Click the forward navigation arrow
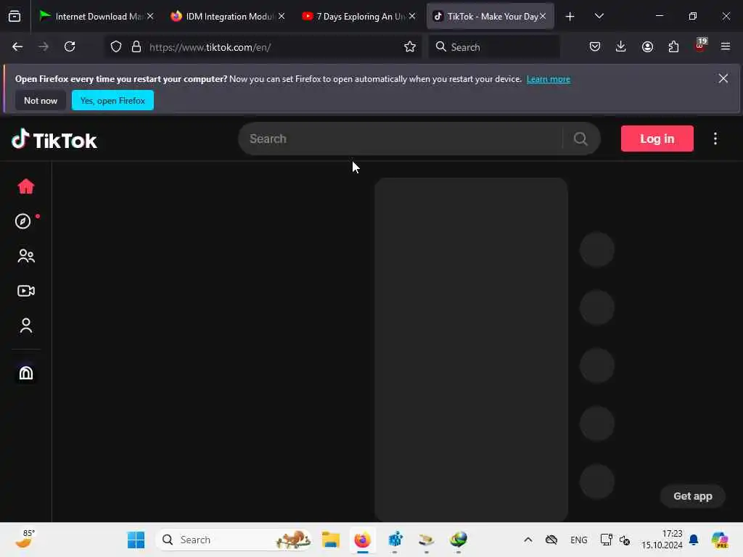Screen dimensions: 743x557 pyautogui.click(x=44, y=47)
